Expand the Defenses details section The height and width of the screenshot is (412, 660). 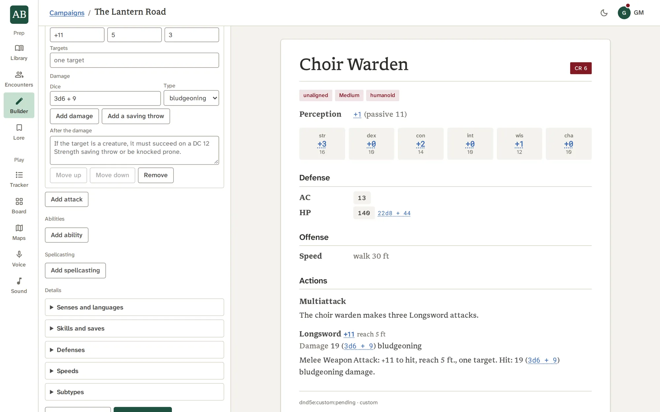tap(134, 350)
